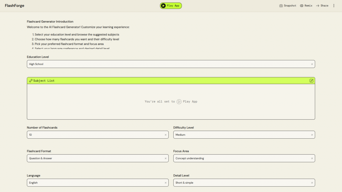
Task: Click the FlashForge app title
Action: coord(14,6)
